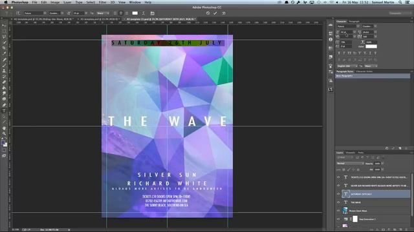Toggle Faux Bold in Character panel
The width and height of the screenshot is (414, 232).
point(339,53)
